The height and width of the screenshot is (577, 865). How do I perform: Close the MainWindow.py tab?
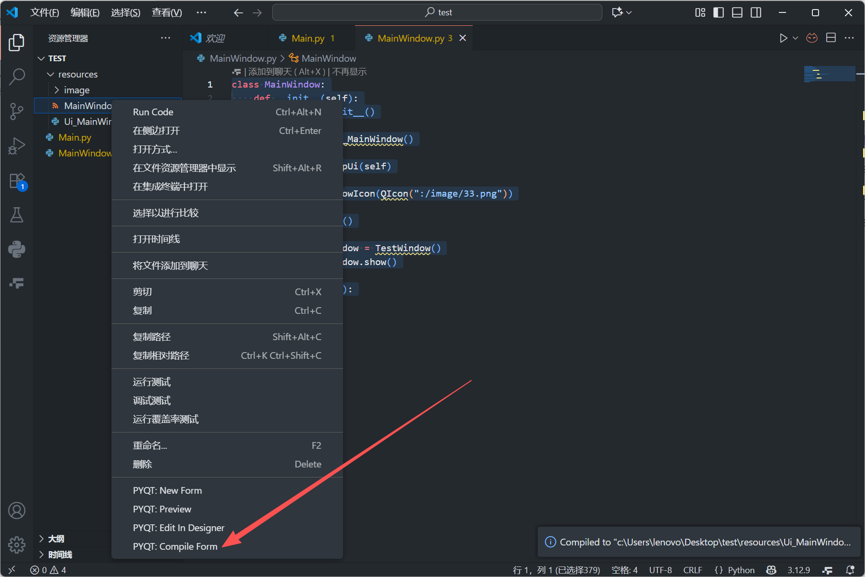click(x=463, y=38)
